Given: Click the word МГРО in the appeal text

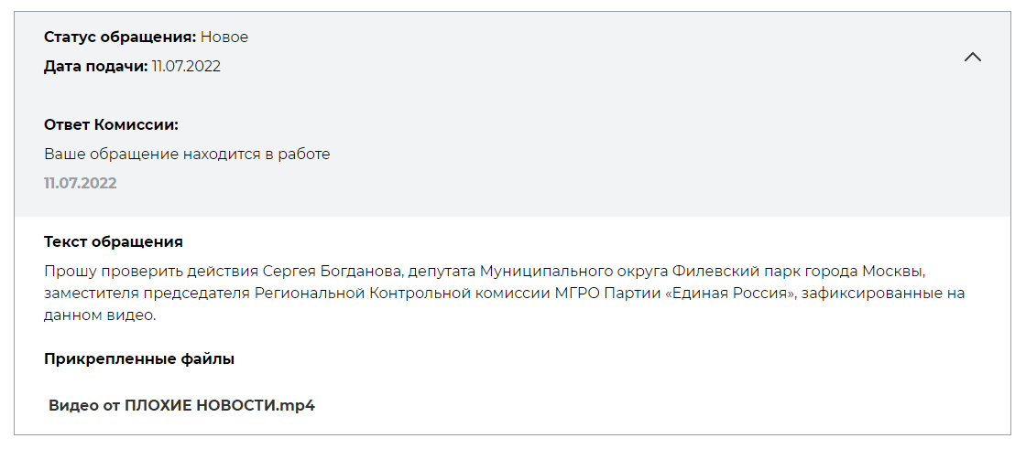Looking at the screenshot, I should pyautogui.click(x=576, y=294).
